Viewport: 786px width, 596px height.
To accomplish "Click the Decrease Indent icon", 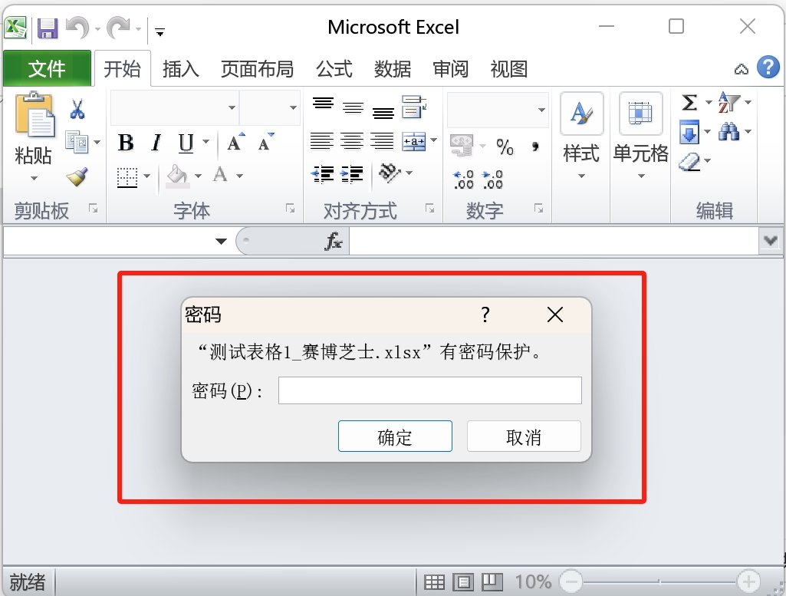I will [x=323, y=175].
